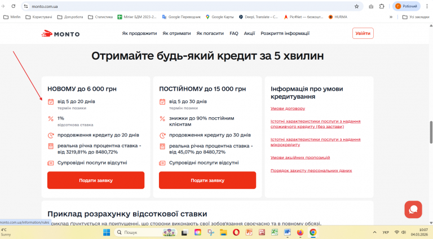Screen dimensions: 433x239
Task: Open the Pic4Net bookmark
Action: [x=303, y=17]
